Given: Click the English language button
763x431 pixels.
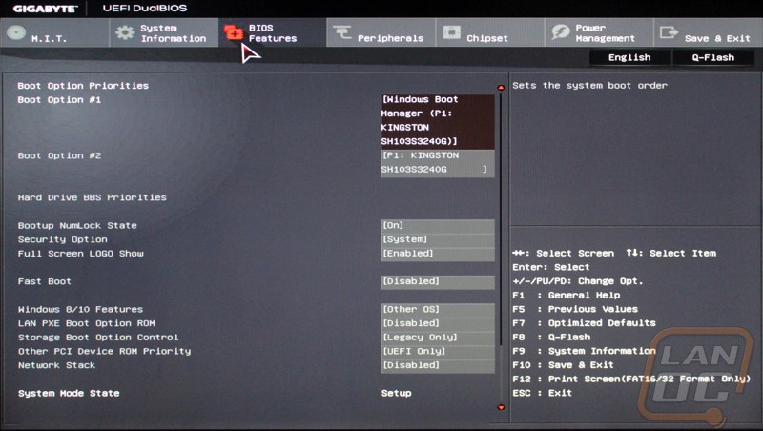Looking at the screenshot, I should pos(629,57).
